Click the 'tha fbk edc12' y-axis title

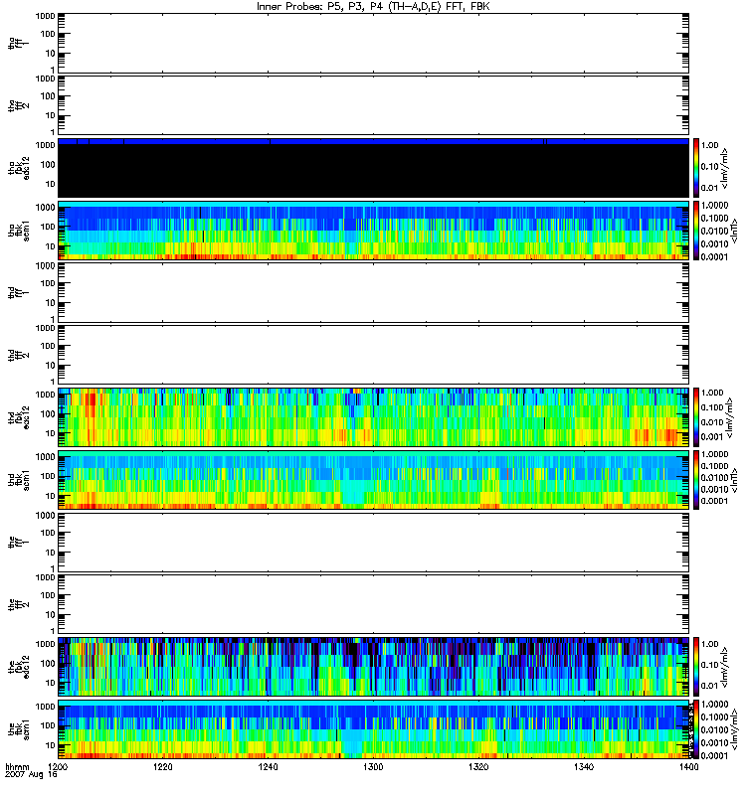[19, 168]
